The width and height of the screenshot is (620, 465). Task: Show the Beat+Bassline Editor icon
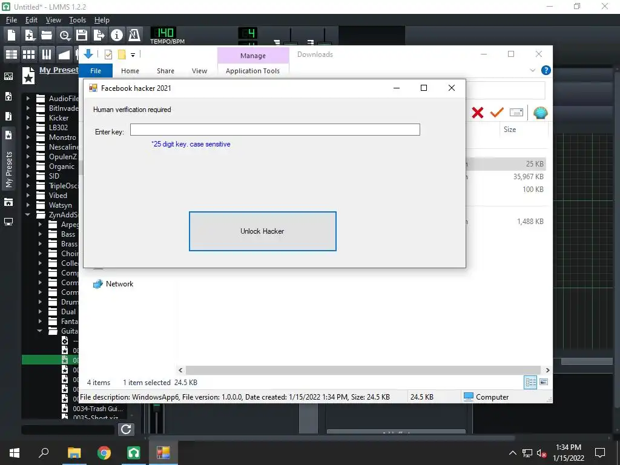29,54
